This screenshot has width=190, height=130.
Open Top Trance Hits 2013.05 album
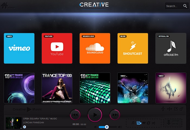point(95,88)
